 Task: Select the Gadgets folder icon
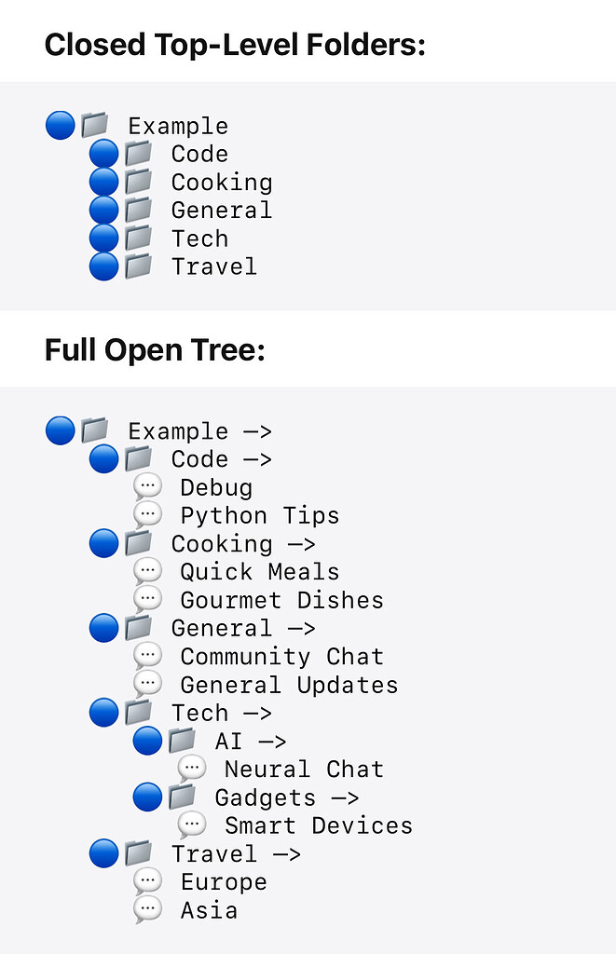pyautogui.click(x=184, y=797)
